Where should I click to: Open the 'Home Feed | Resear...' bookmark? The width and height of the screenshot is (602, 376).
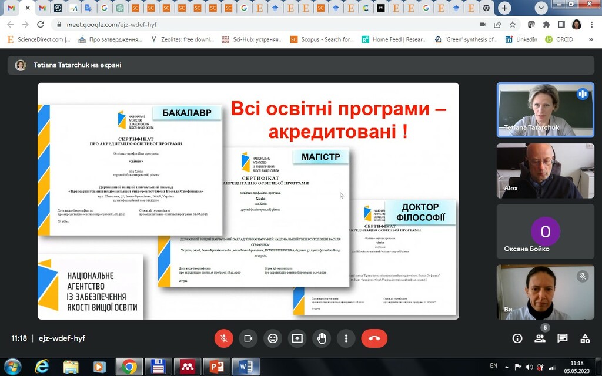pyautogui.click(x=394, y=39)
